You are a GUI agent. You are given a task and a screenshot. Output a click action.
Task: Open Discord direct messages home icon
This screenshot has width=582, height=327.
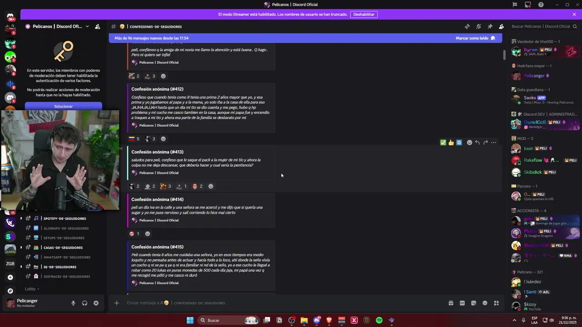coord(10,16)
